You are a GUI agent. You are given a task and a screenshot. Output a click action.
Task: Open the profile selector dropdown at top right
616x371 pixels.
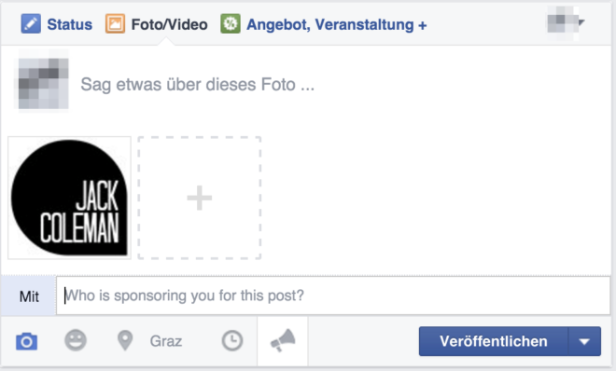click(x=566, y=22)
